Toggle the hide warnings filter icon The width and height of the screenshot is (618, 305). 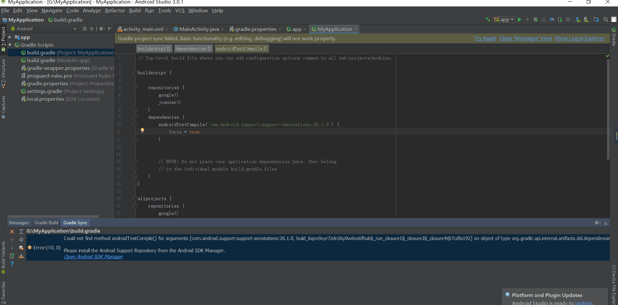21,248
